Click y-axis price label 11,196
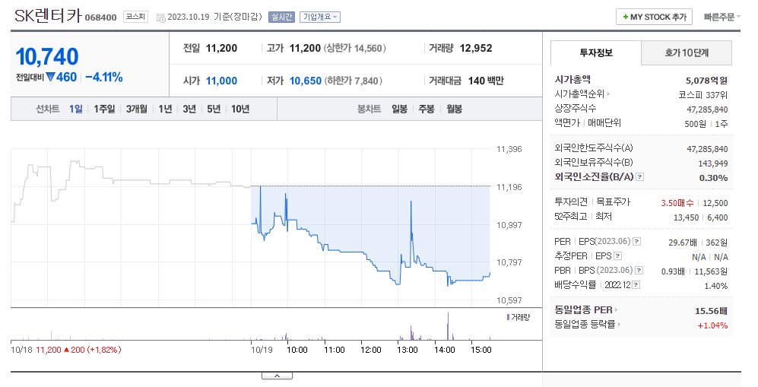Image resolution: width=758 pixels, height=387 pixels. coord(509,187)
